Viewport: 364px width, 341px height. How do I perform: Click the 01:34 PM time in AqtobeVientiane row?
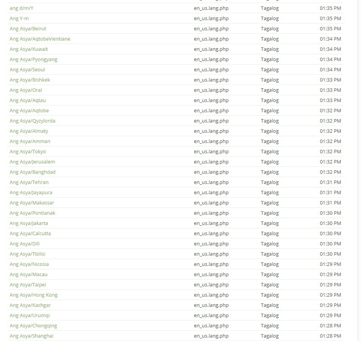point(330,39)
